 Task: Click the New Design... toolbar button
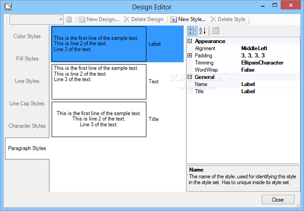coord(99,19)
